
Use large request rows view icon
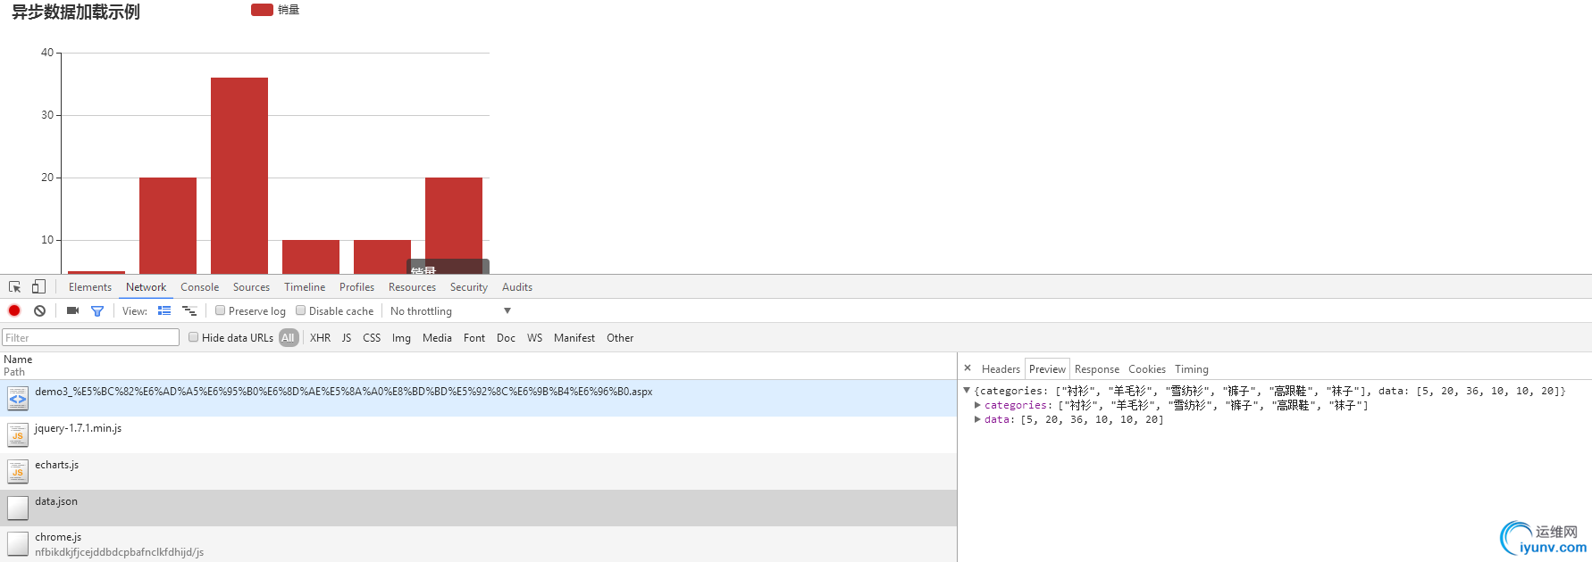tap(164, 310)
